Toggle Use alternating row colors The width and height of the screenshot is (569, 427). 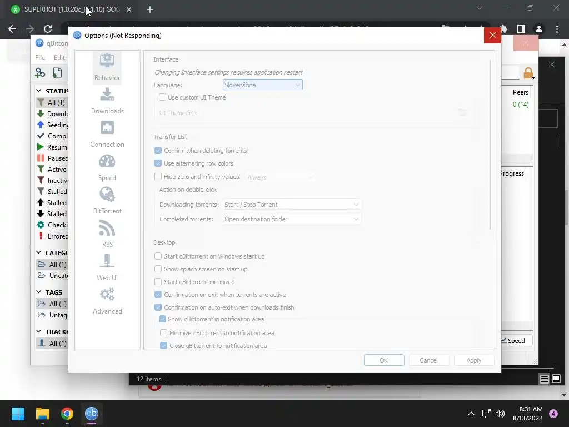[158, 163]
